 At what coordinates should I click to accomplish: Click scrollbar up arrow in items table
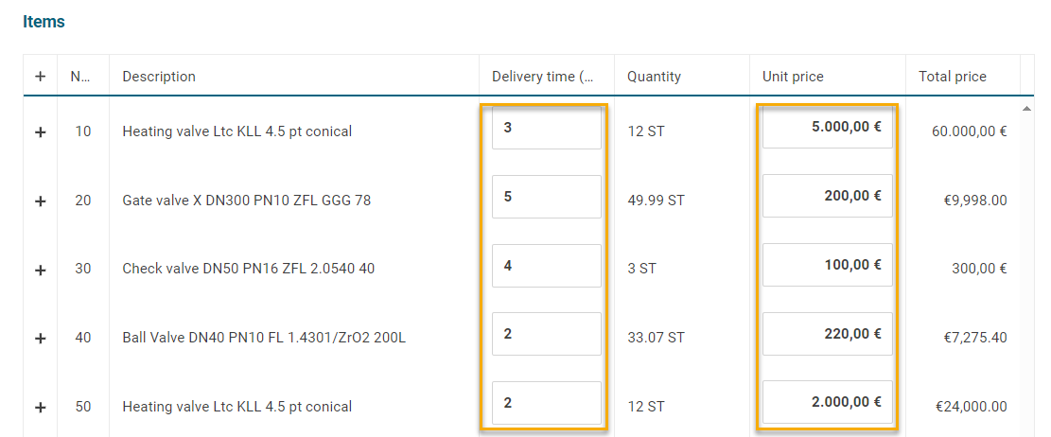tap(1027, 109)
